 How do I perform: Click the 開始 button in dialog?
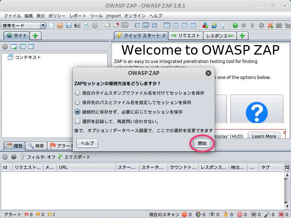[202, 143]
